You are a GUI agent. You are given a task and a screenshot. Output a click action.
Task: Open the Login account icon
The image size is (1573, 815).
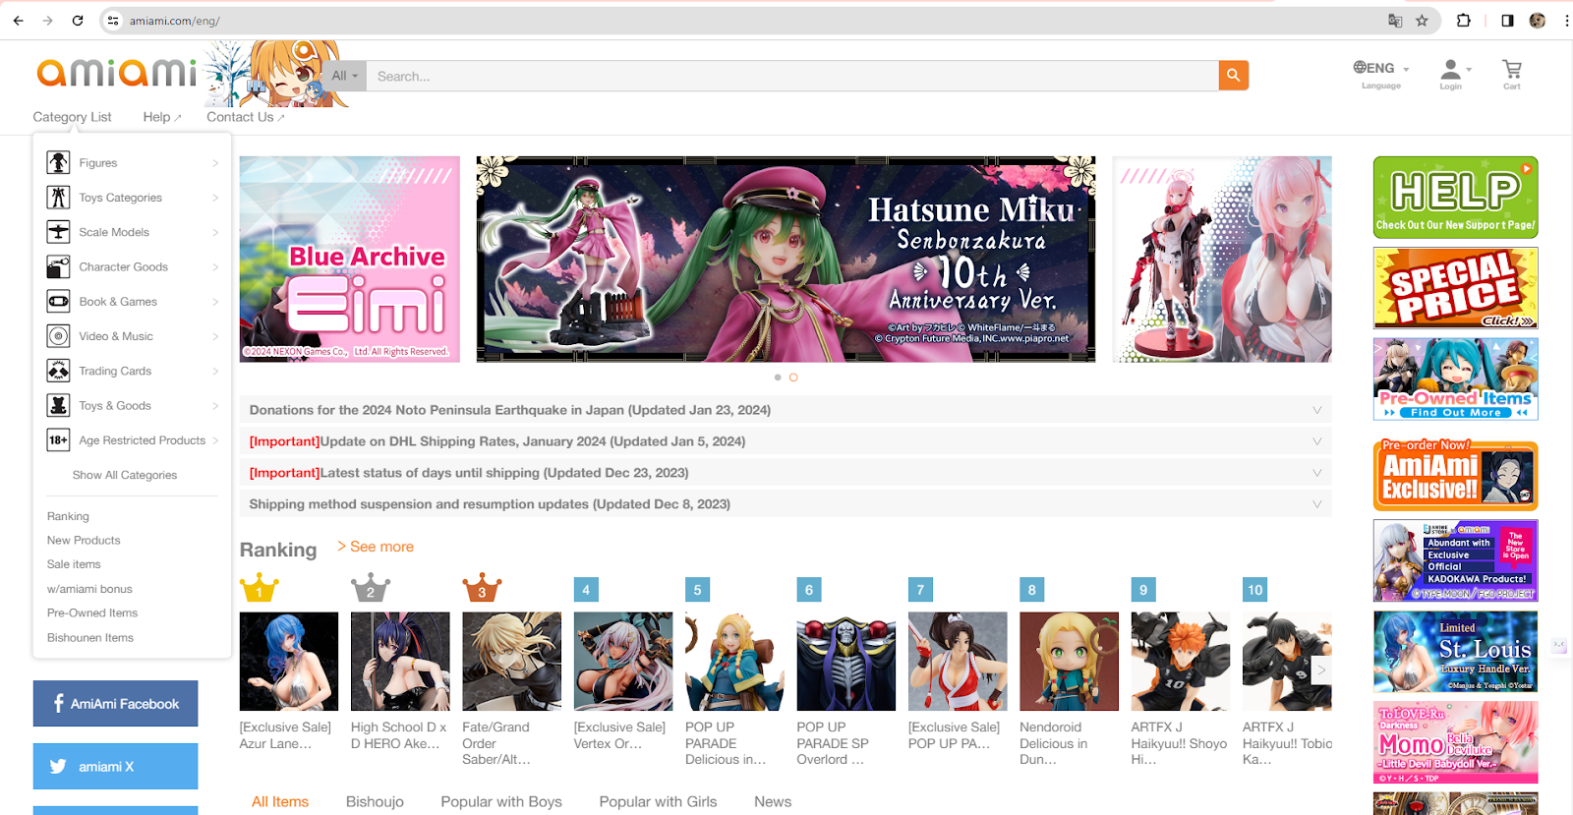pos(1451,75)
